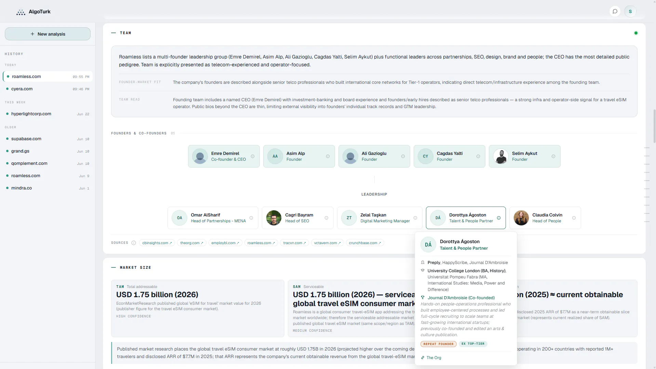Click the New analysis button

[x=48, y=34]
